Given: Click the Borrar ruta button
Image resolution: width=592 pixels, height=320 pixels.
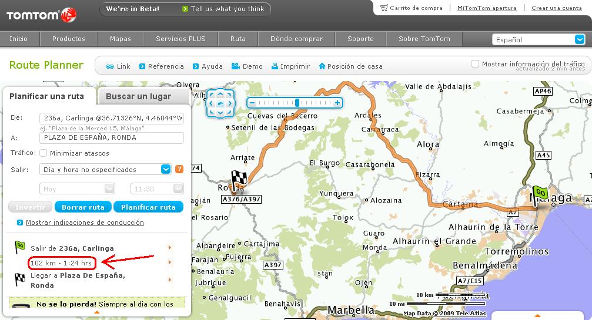Looking at the screenshot, I should pyautogui.click(x=83, y=207).
